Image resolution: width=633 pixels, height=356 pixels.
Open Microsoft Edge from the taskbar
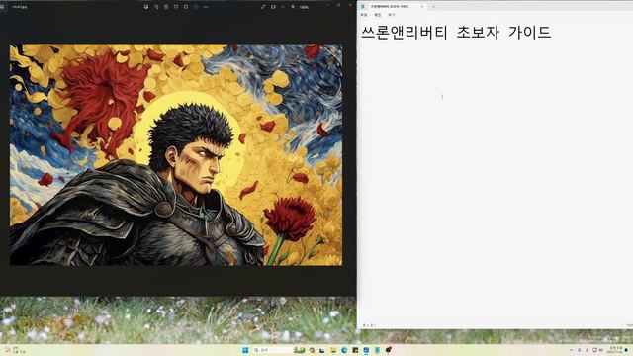(x=344, y=350)
